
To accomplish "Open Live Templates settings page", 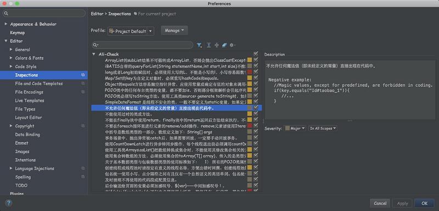I will pos(30,101).
